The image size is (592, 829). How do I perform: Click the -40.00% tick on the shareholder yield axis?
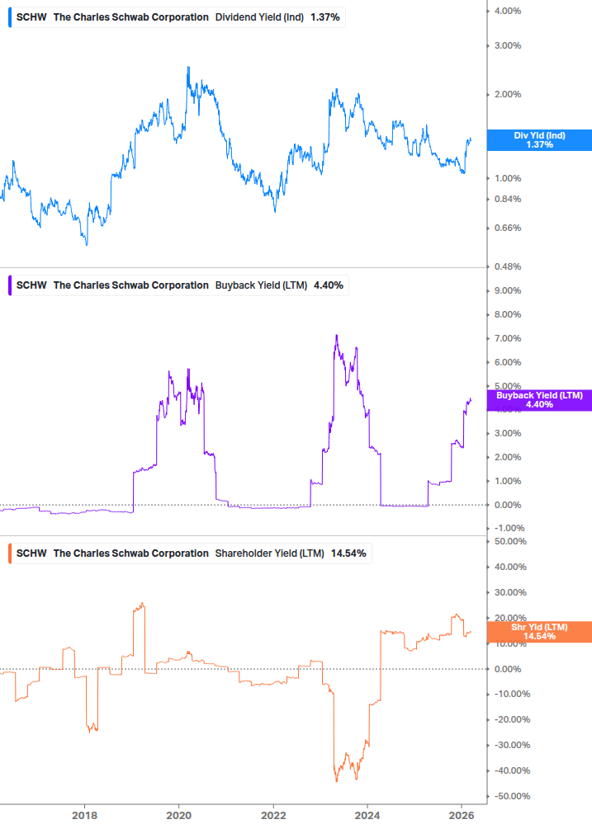coord(512,770)
